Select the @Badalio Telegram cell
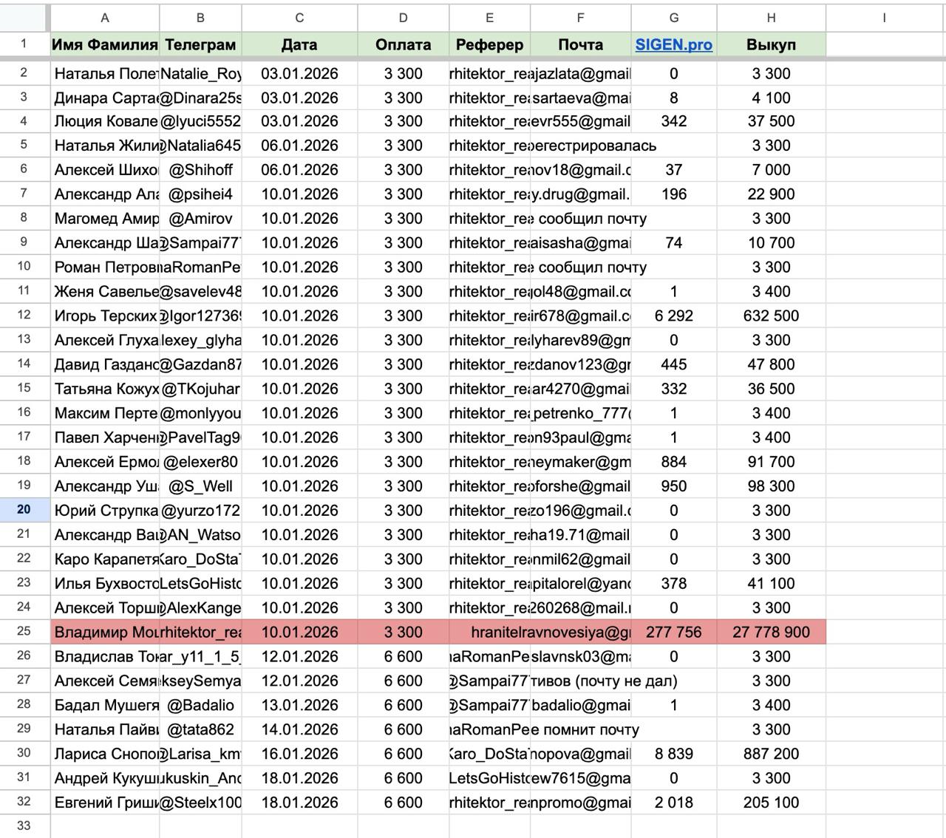946x838 pixels. (x=200, y=705)
